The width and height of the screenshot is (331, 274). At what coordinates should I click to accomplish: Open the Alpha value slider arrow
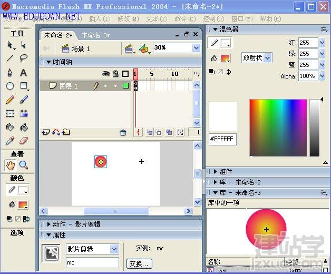322,76
